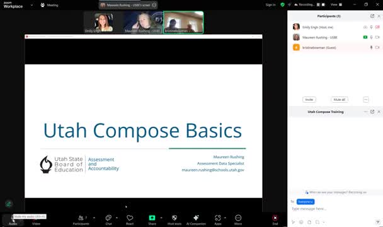Click kristineboxman's microphone icon
The height and width of the screenshot is (227, 383).
(371, 47)
